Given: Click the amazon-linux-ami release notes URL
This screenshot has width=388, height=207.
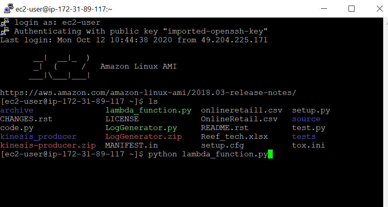Looking at the screenshot, I should (x=148, y=93).
